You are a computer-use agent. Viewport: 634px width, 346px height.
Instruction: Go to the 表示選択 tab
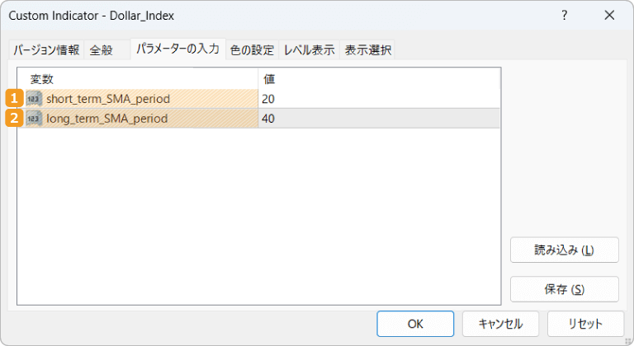(367, 50)
